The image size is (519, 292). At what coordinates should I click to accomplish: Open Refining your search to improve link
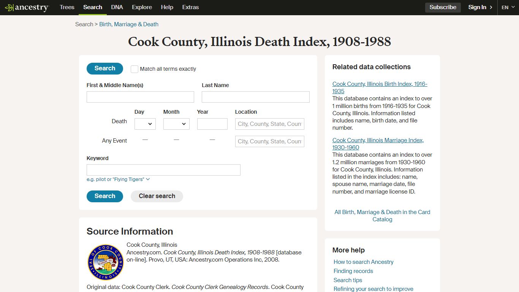(373, 289)
